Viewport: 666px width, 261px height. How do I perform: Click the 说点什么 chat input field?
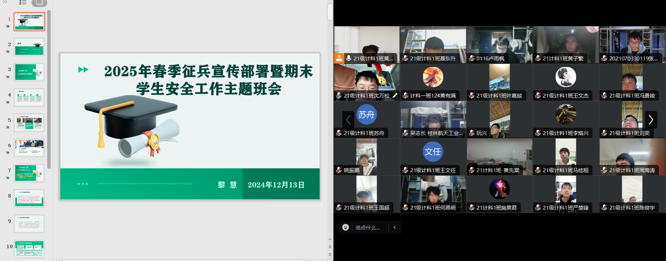(x=368, y=228)
